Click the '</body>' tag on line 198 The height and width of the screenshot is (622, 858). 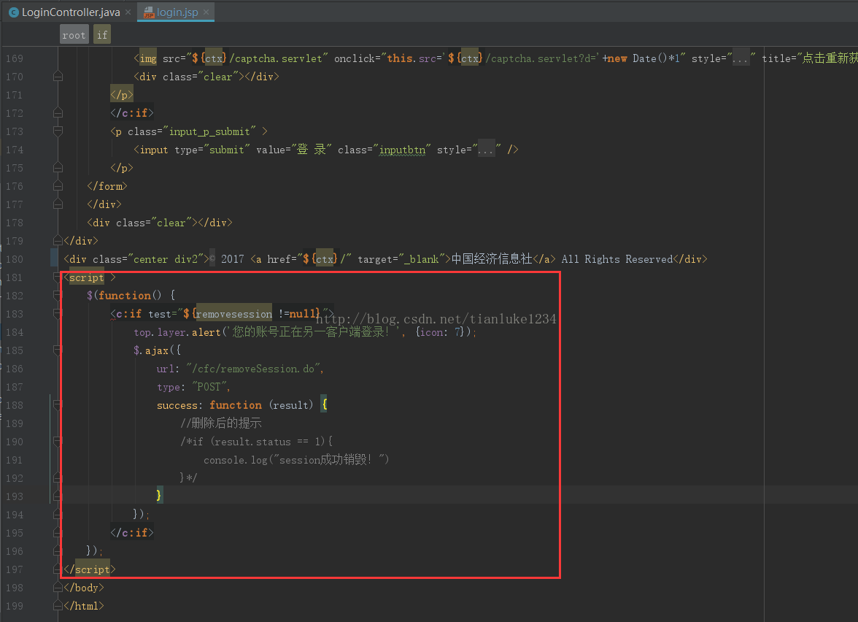pyautogui.click(x=84, y=588)
